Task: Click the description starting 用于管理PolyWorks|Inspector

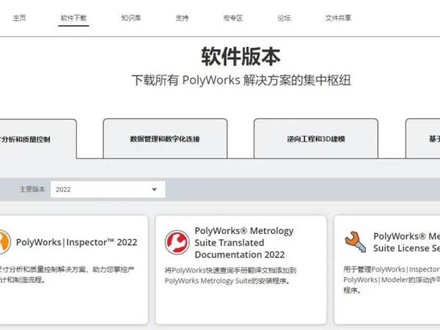Action: (392, 280)
